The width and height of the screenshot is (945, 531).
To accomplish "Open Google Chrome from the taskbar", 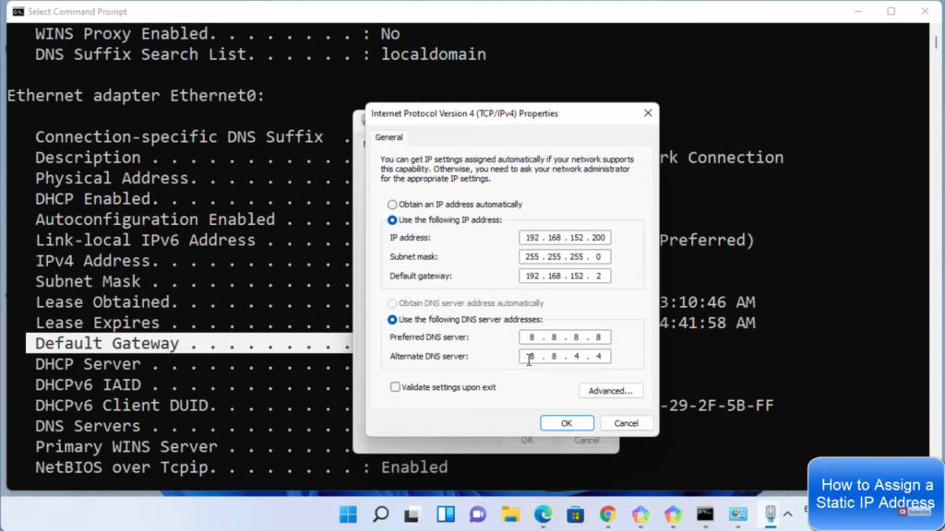I will (x=607, y=514).
